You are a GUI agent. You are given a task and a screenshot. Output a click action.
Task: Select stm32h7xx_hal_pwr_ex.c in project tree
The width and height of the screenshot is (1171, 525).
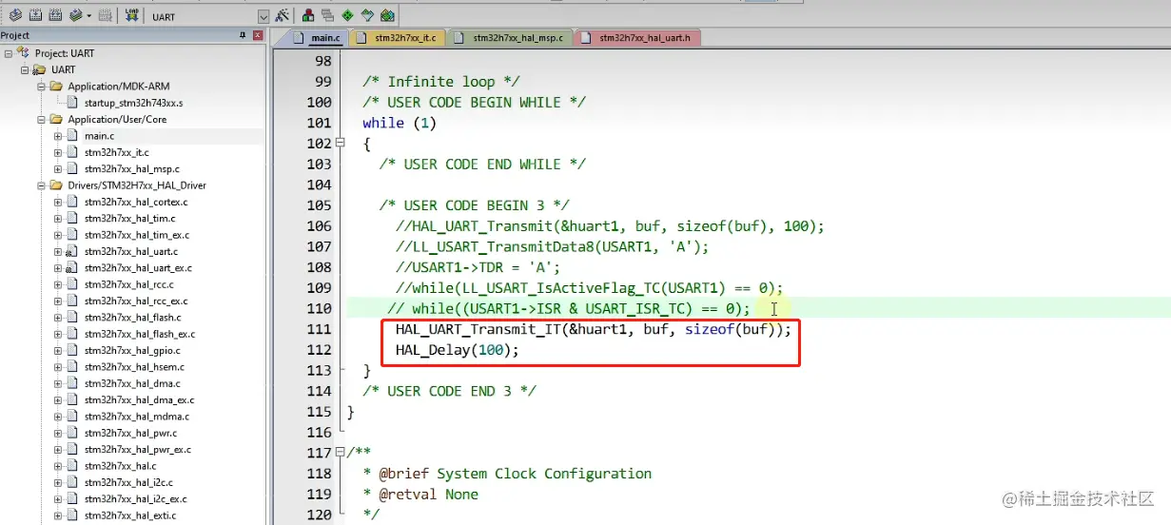pyautogui.click(x=137, y=450)
